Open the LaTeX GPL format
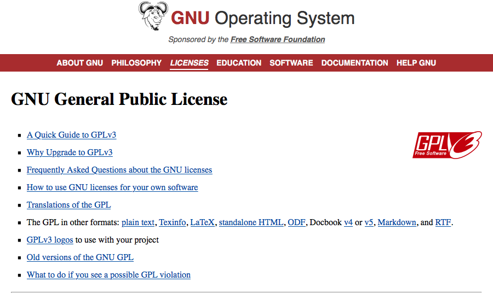The height and width of the screenshot is (294, 493). point(203,222)
